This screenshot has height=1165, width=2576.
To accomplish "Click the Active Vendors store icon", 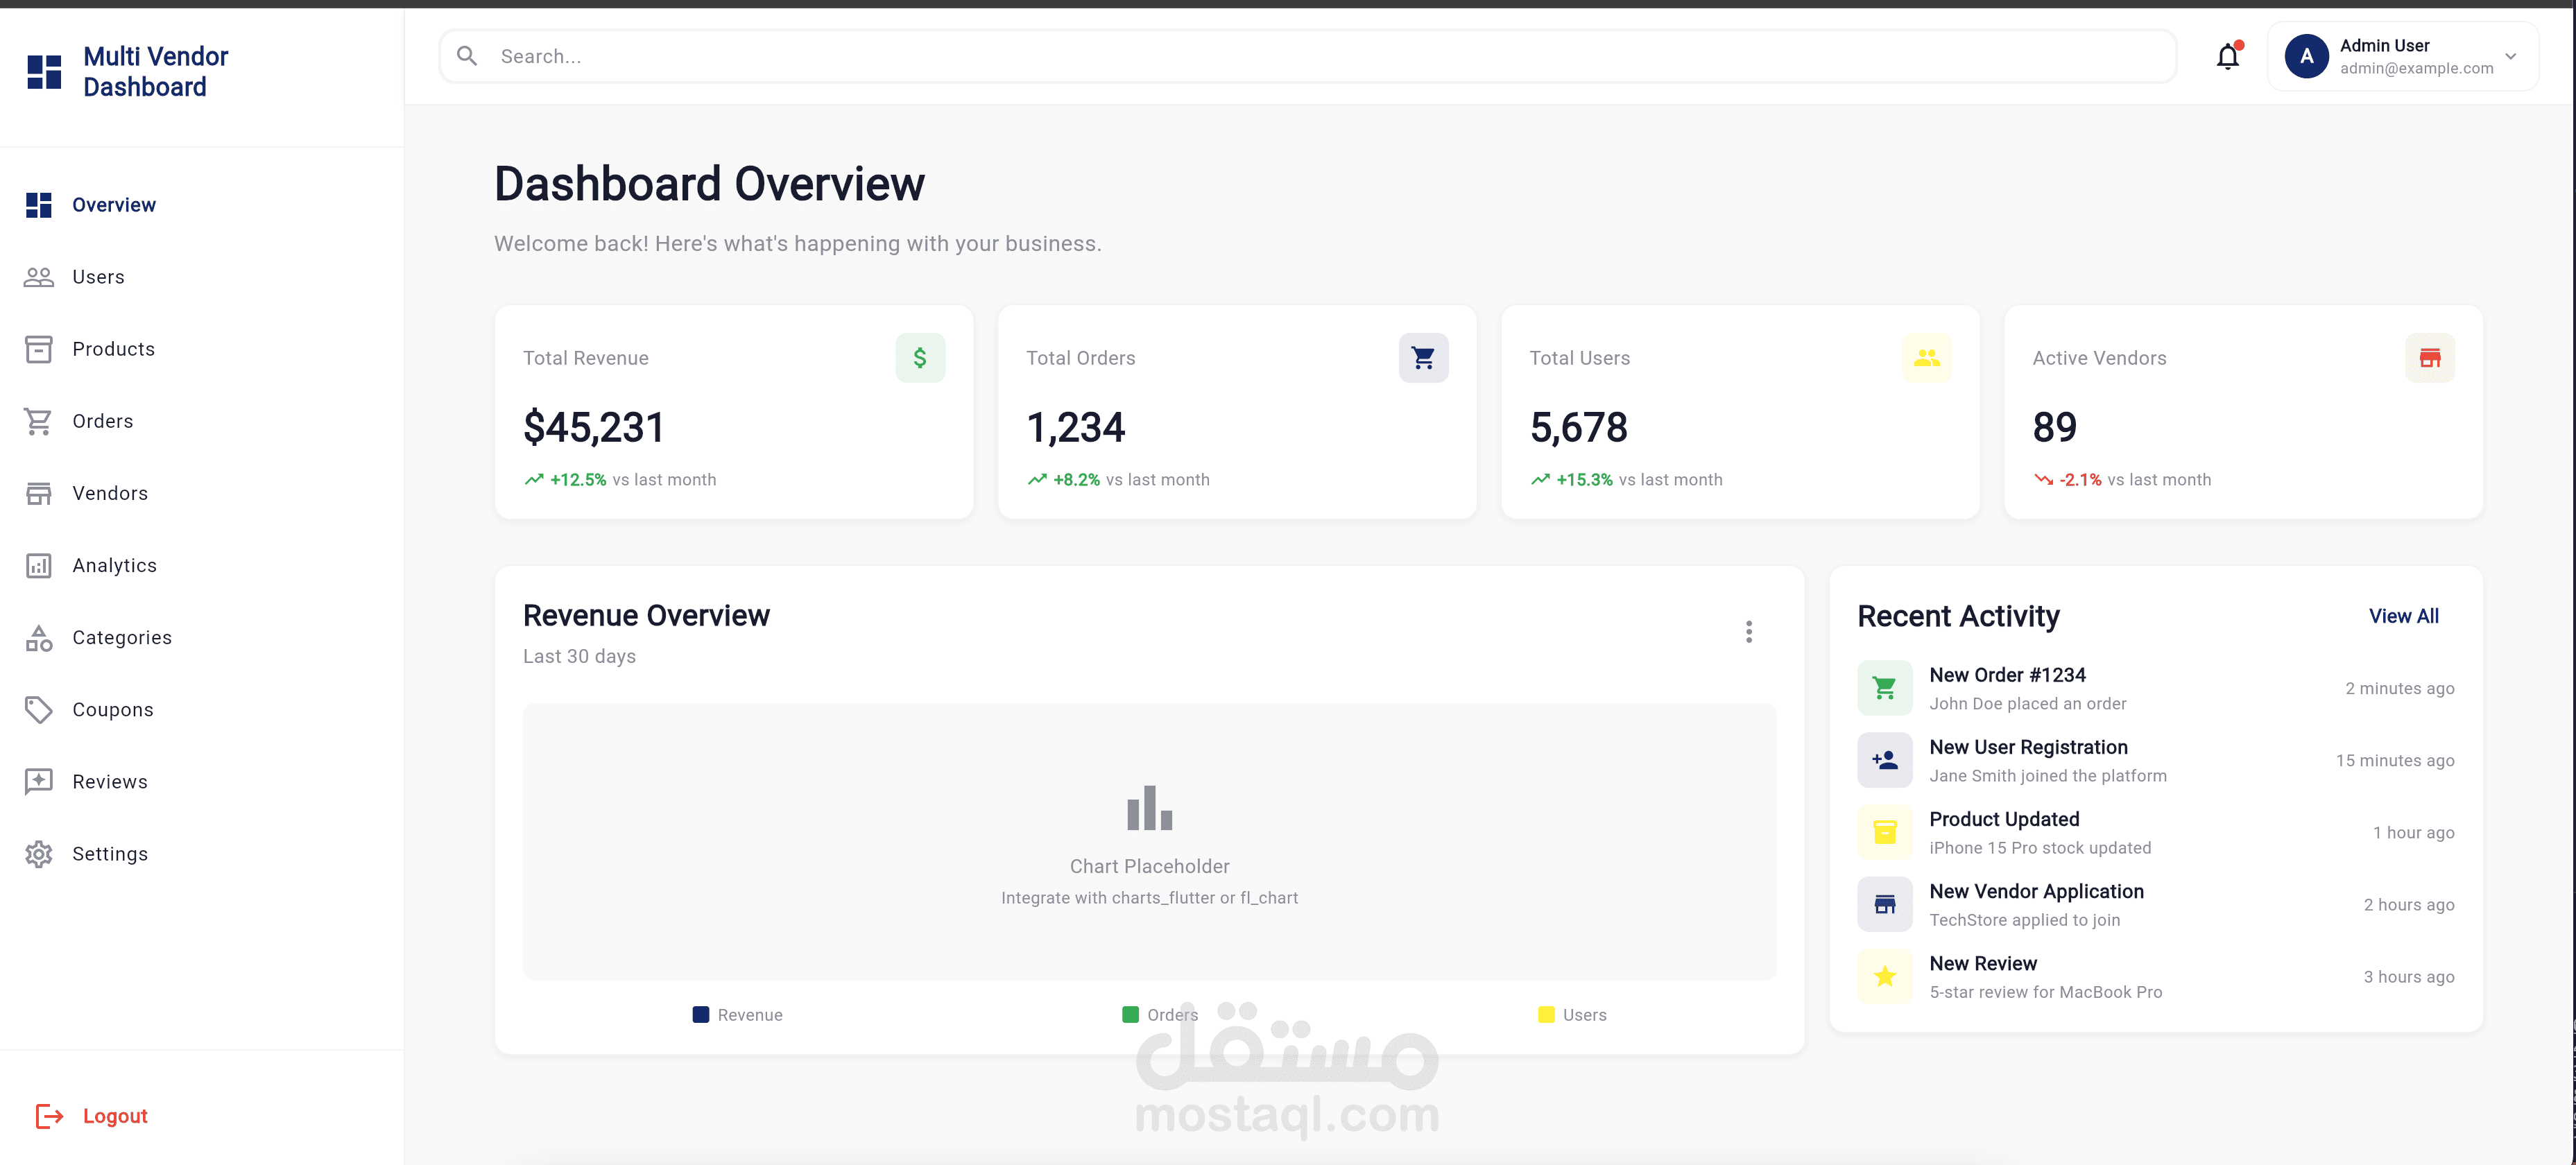I will click(x=2429, y=358).
